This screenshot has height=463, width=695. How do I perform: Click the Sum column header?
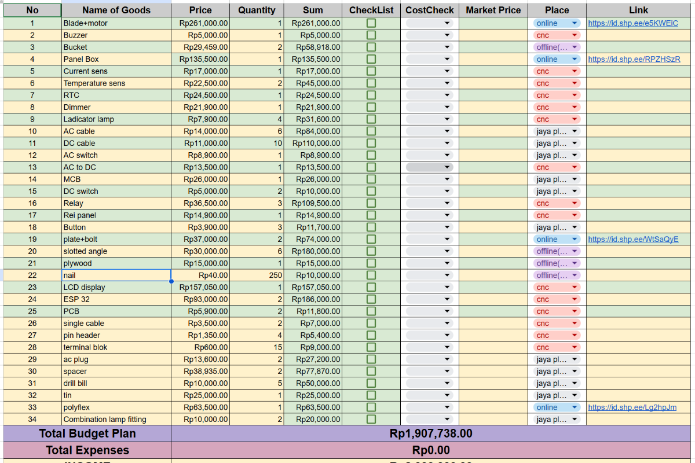coord(313,10)
